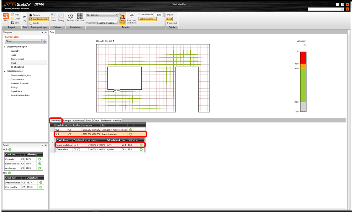This screenshot has width=352, height=212.
Task: Select Detail palette option
Action: [x=170, y=15]
